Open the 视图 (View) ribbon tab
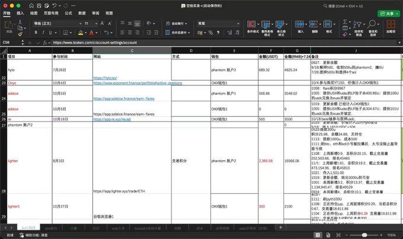403x239 pixels. (x=109, y=13)
